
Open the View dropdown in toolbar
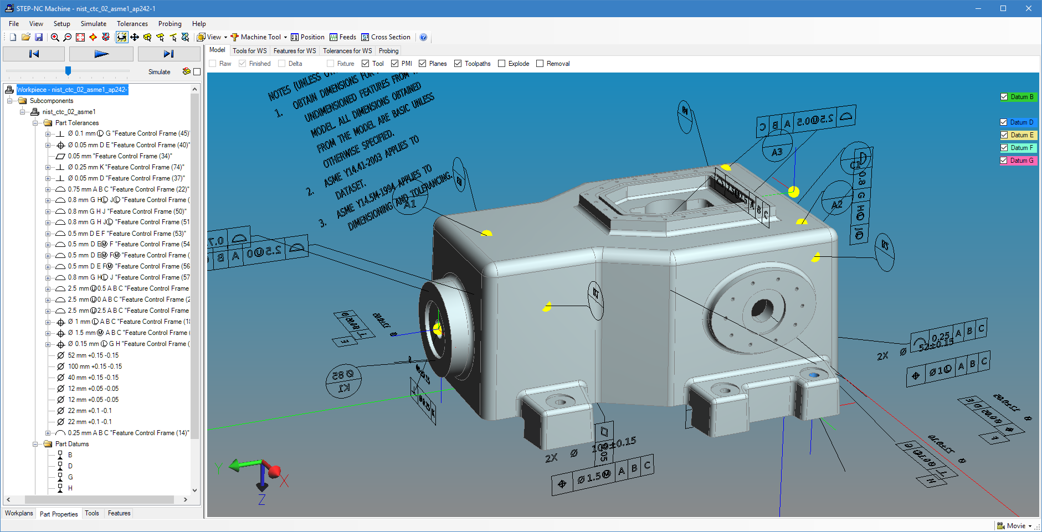tap(212, 37)
